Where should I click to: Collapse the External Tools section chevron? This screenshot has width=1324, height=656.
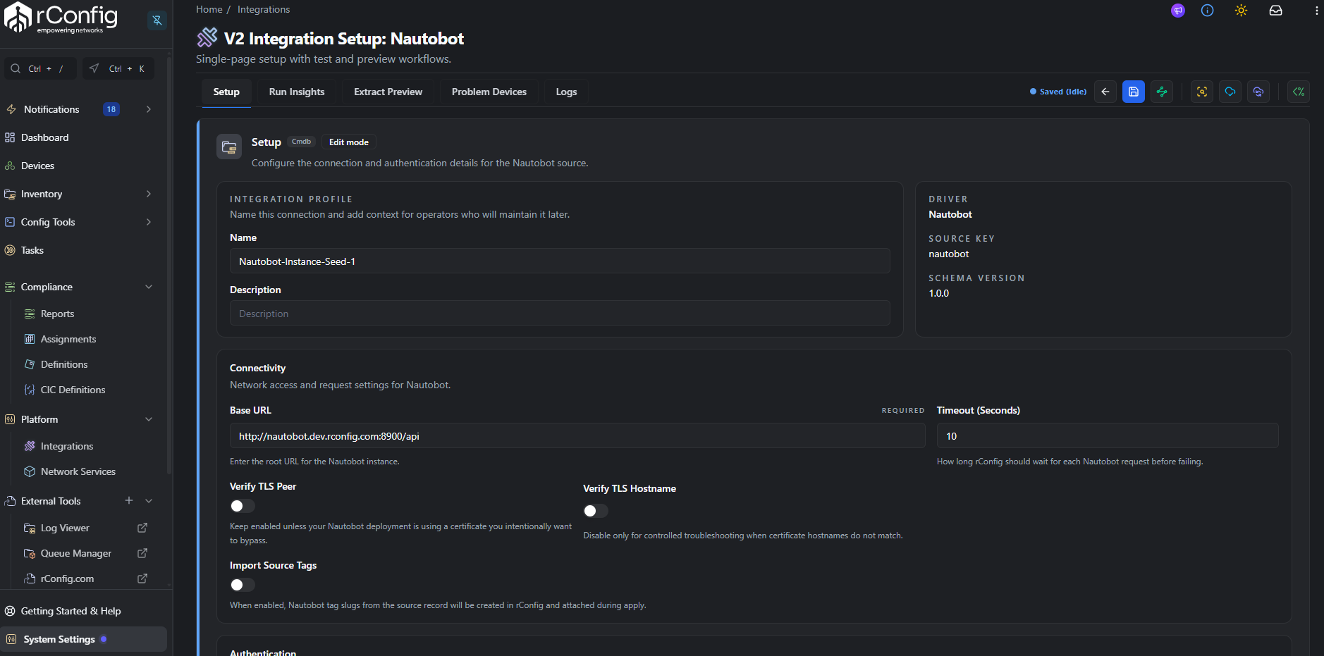click(149, 501)
